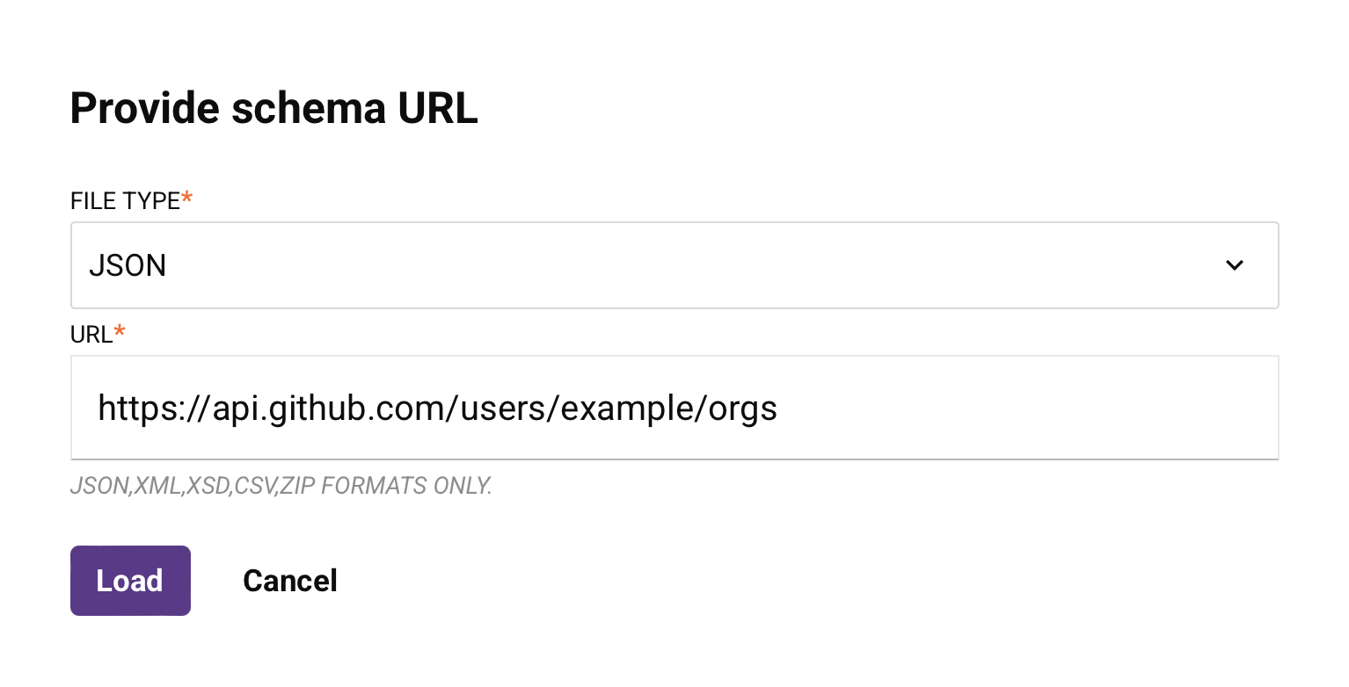Select the GitHub API URL text
1349x687 pixels.
437,407
